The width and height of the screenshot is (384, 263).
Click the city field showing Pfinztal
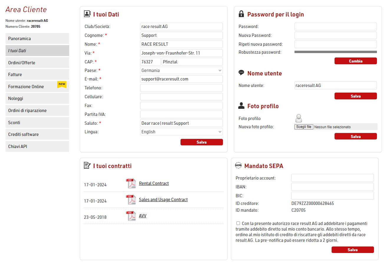pos(192,62)
